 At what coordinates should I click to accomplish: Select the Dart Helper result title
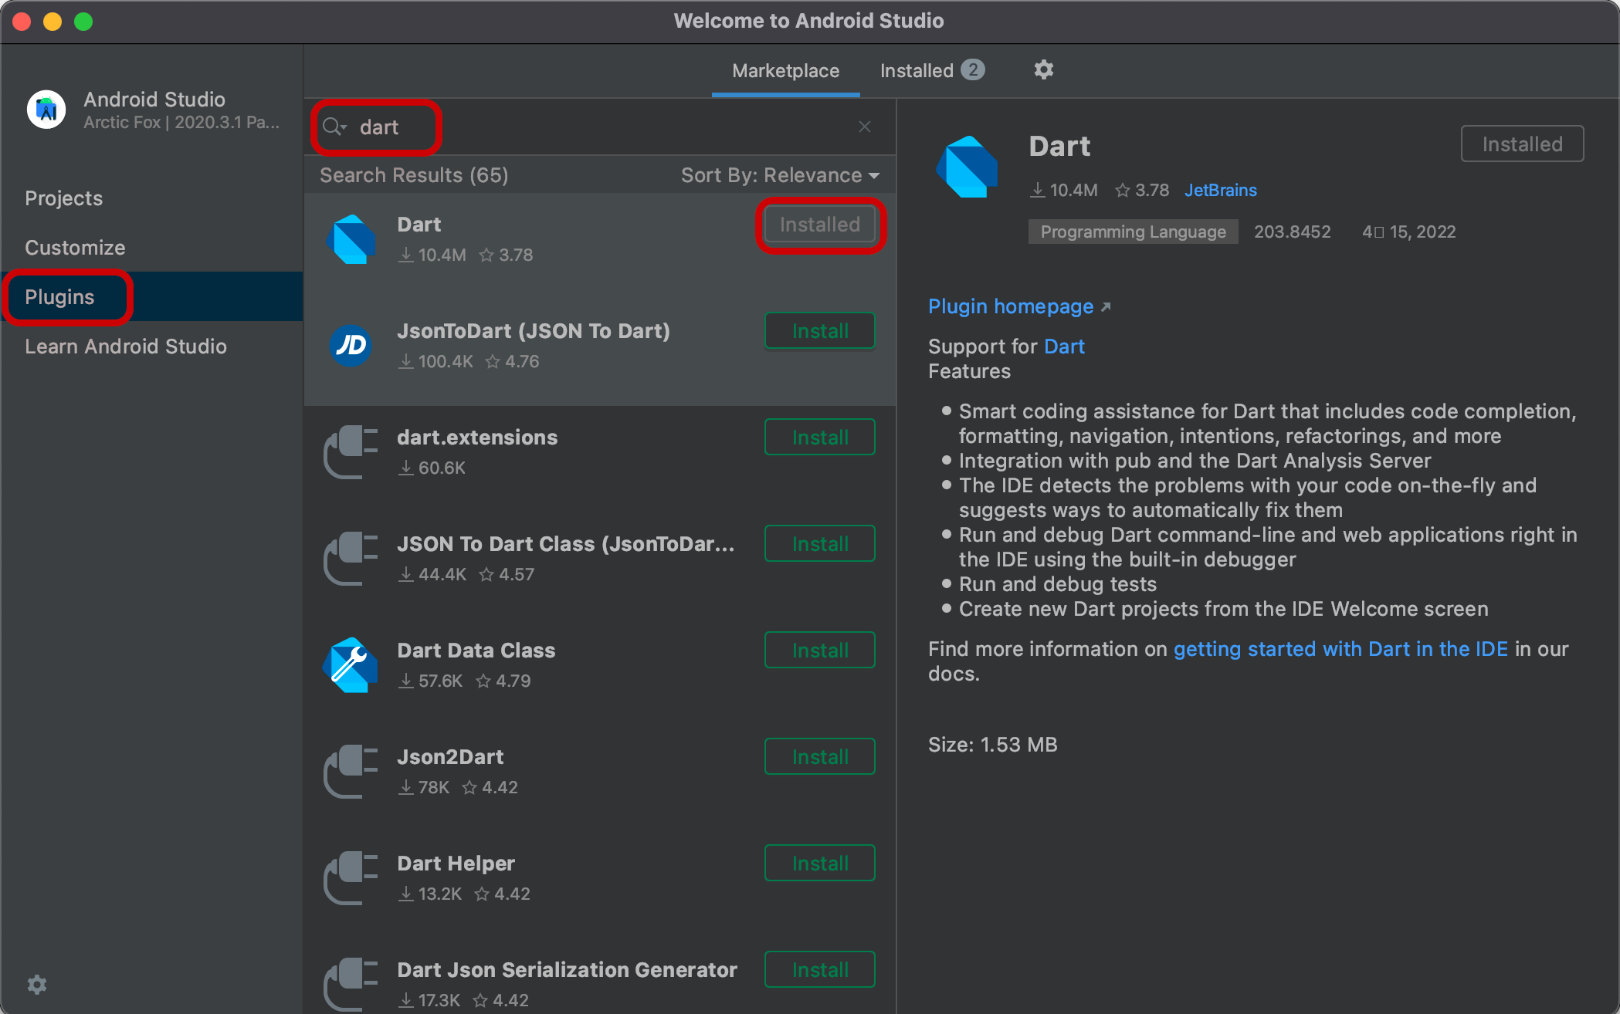pos(456,864)
